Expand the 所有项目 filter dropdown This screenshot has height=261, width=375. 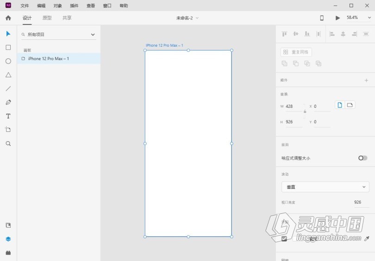[x=93, y=35]
